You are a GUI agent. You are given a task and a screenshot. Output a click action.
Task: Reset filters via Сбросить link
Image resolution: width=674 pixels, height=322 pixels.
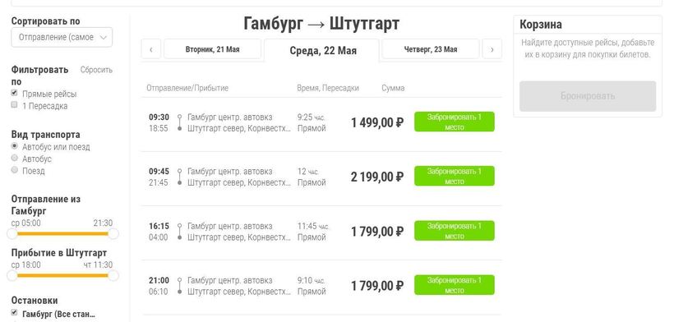pyautogui.click(x=96, y=70)
